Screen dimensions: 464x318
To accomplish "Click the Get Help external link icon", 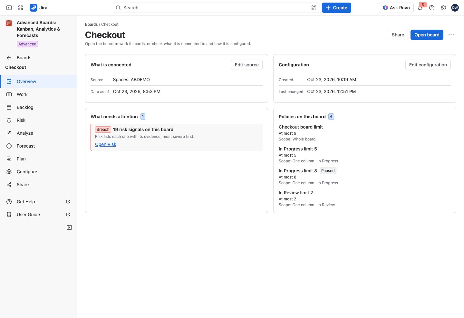I will coord(68,202).
